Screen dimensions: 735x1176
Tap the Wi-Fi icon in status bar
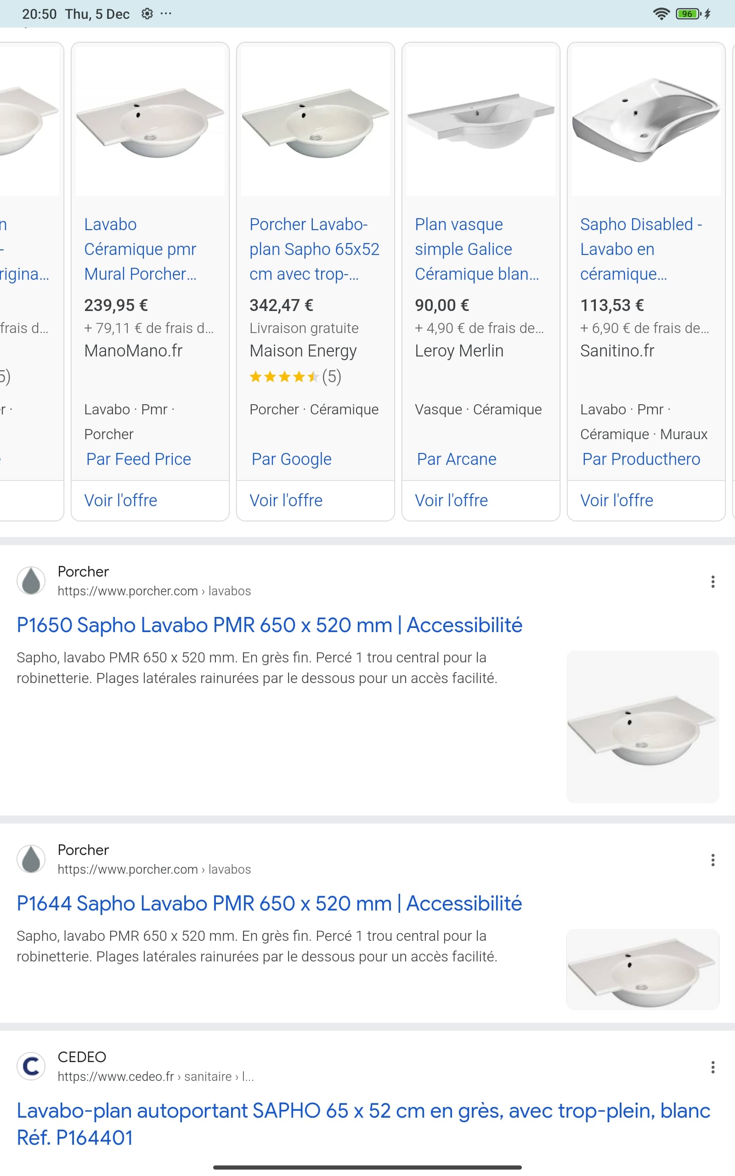661,14
